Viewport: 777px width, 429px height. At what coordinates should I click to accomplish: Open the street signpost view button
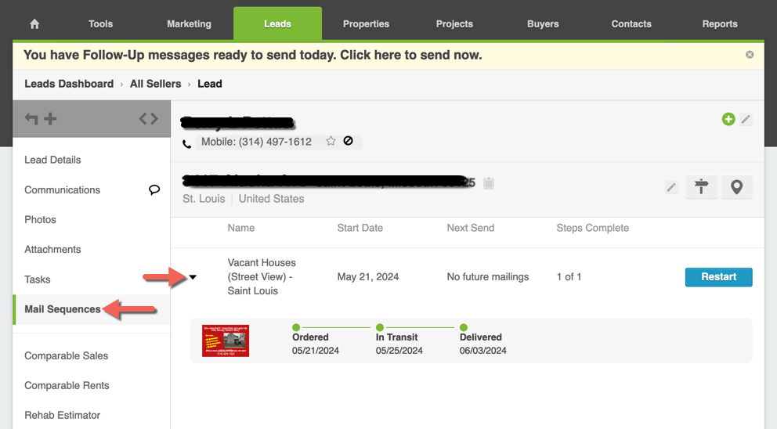702,187
